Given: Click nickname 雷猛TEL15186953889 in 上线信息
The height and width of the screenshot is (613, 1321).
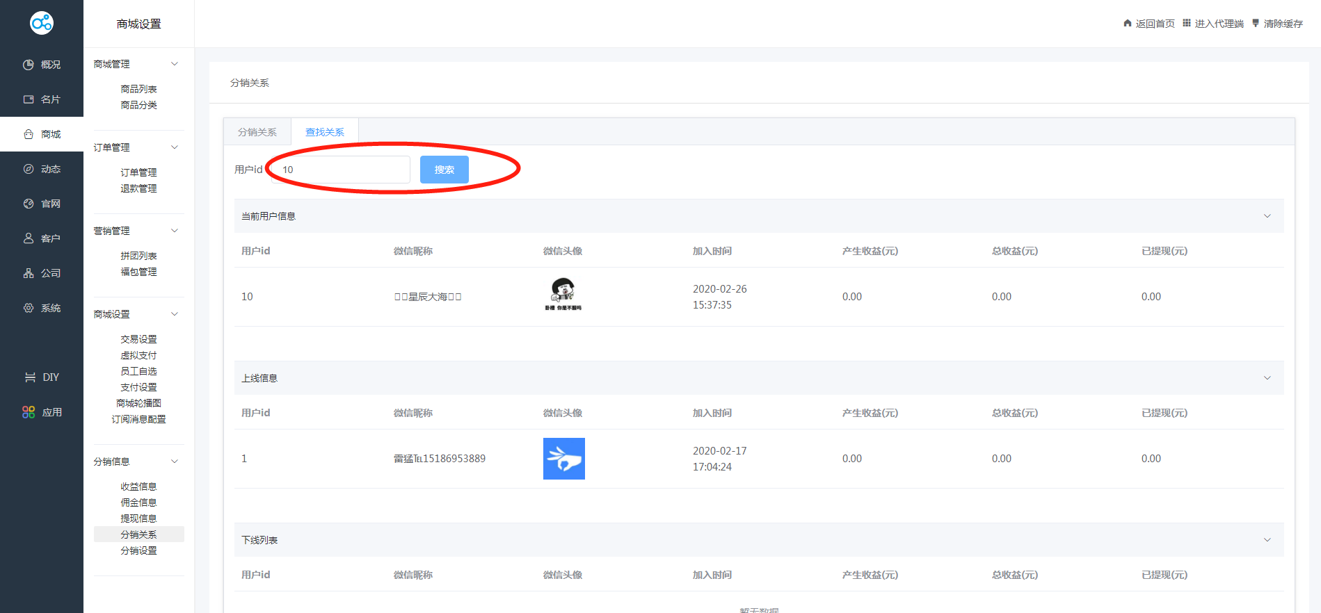Looking at the screenshot, I should pos(440,459).
